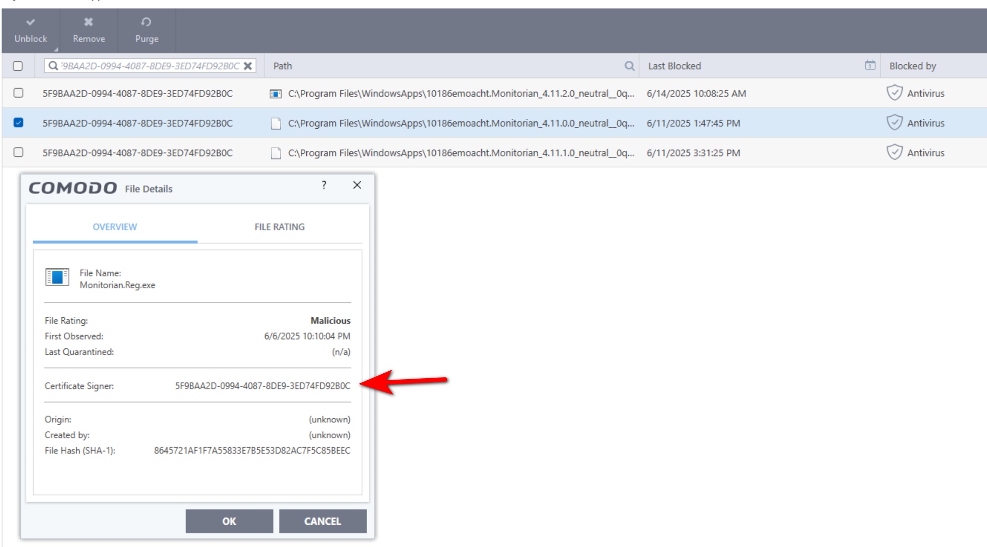
Task: Click the 6/11/2025 1:47:45 PM date cell
Action: (x=693, y=123)
